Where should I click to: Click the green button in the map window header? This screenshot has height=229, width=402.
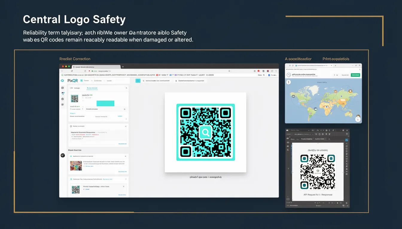[356, 75]
